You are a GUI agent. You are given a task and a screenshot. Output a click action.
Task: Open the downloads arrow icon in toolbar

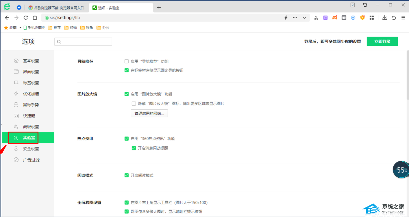pyautogui.click(x=384, y=18)
